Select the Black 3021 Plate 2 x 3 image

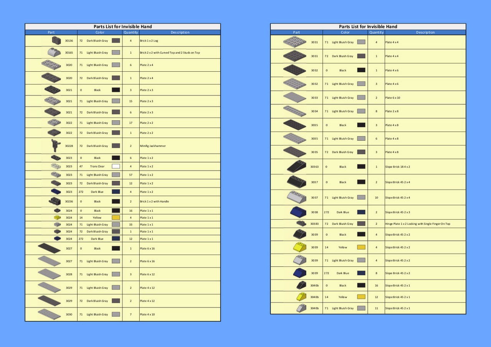(x=53, y=90)
